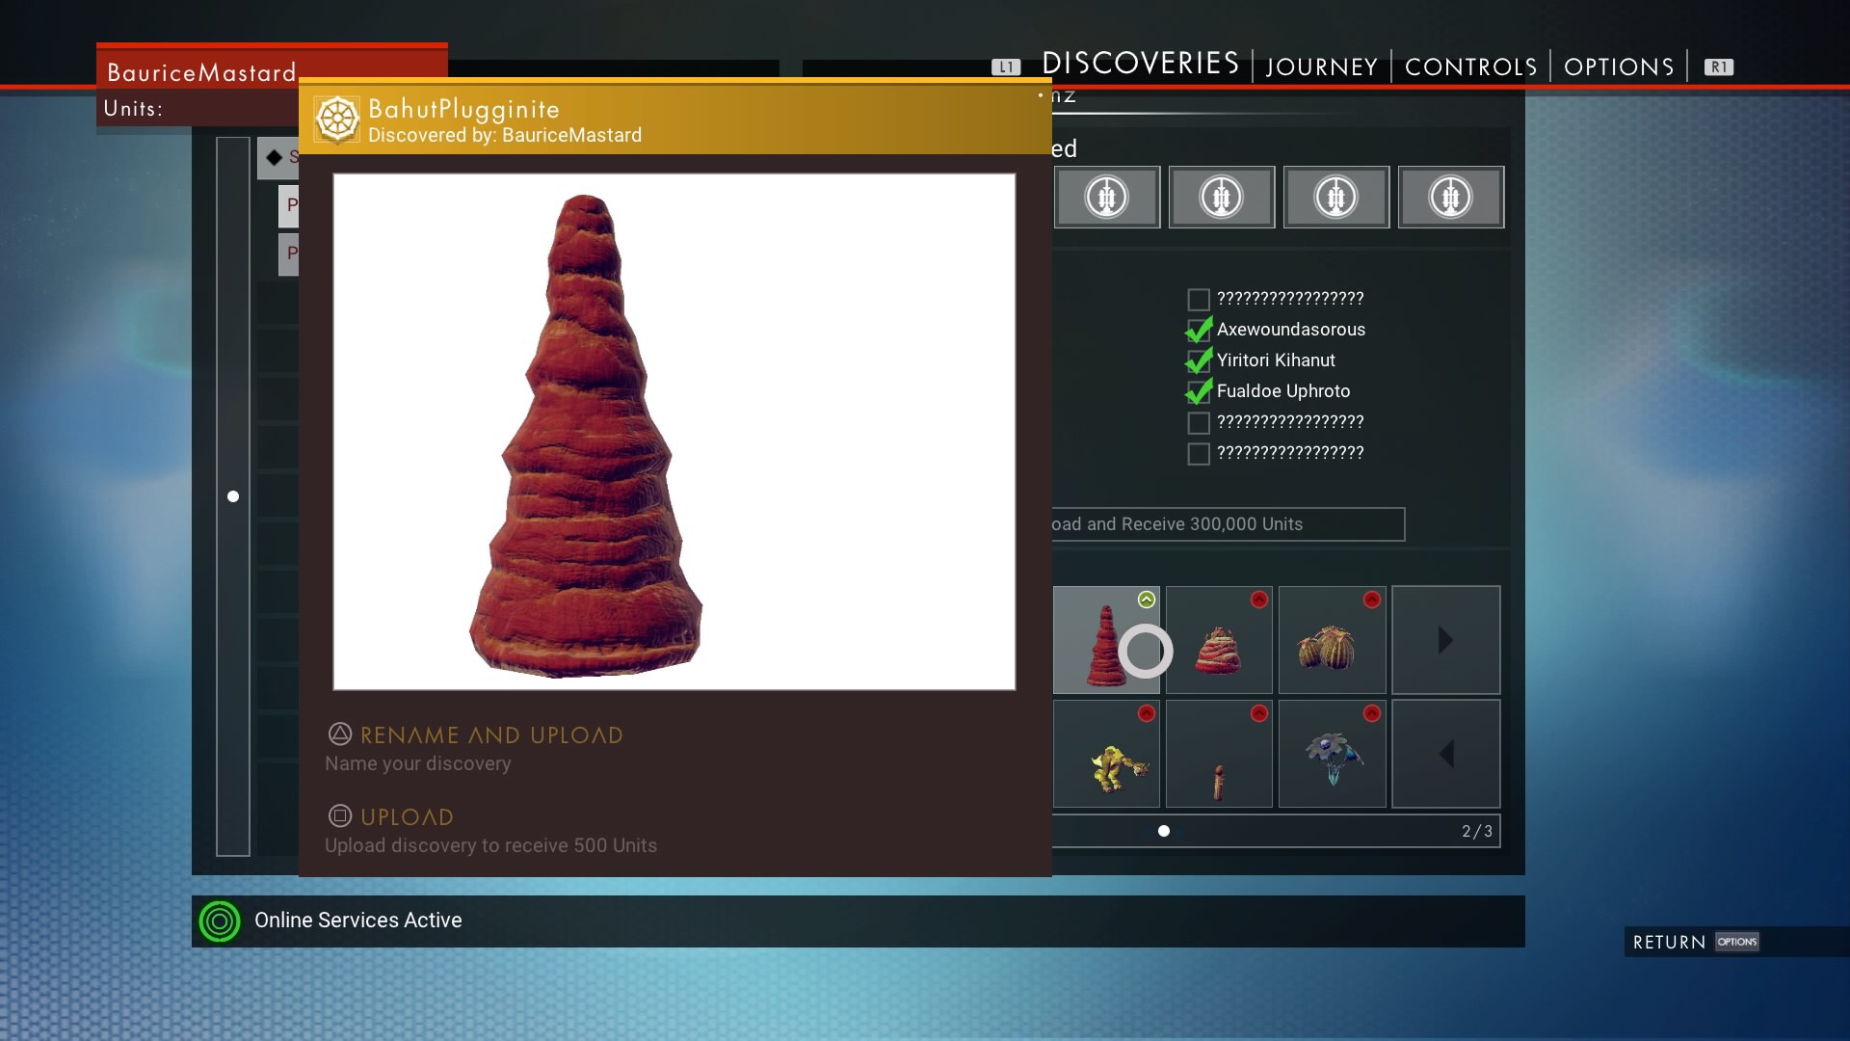1850x1041 pixels.
Task: Select the third waypoint beacon icon tile
Action: point(1336,198)
